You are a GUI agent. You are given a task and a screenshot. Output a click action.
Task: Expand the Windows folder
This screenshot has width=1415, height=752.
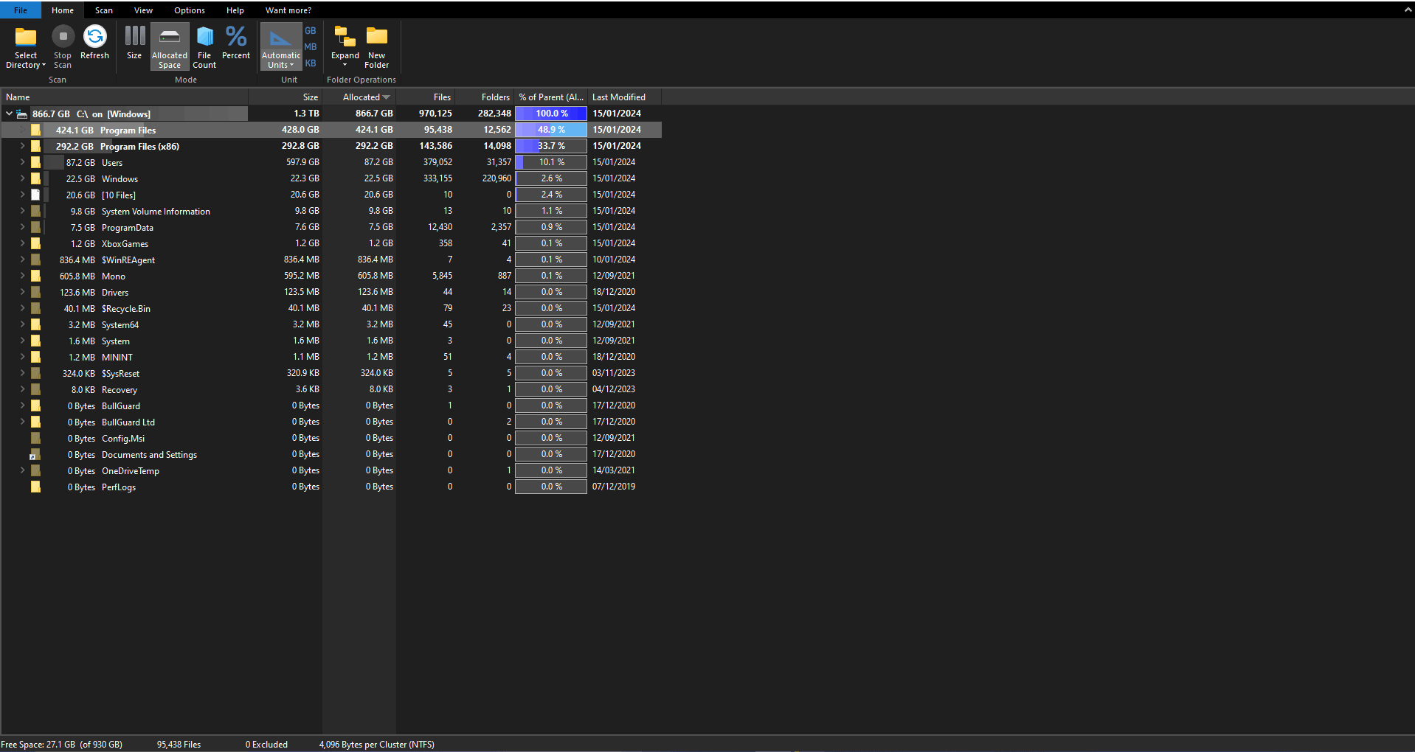(22, 178)
